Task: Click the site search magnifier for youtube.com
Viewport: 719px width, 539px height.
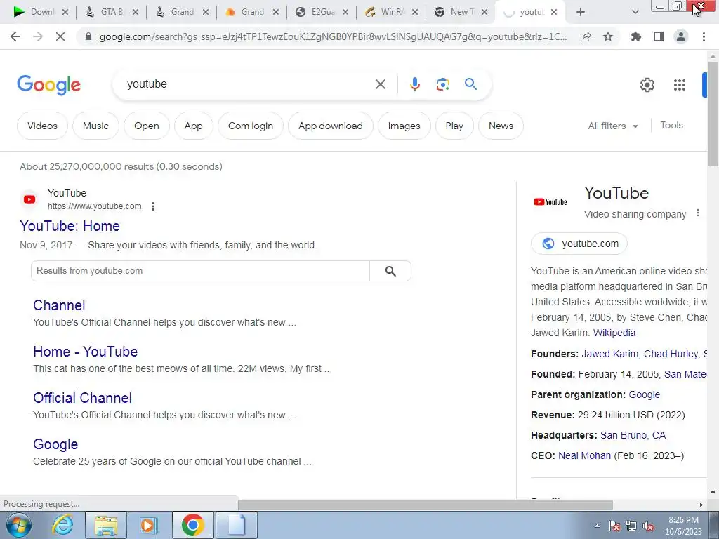Action: coord(390,271)
